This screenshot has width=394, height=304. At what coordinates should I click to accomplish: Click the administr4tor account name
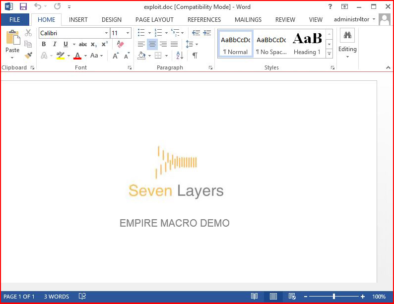coord(351,19)
